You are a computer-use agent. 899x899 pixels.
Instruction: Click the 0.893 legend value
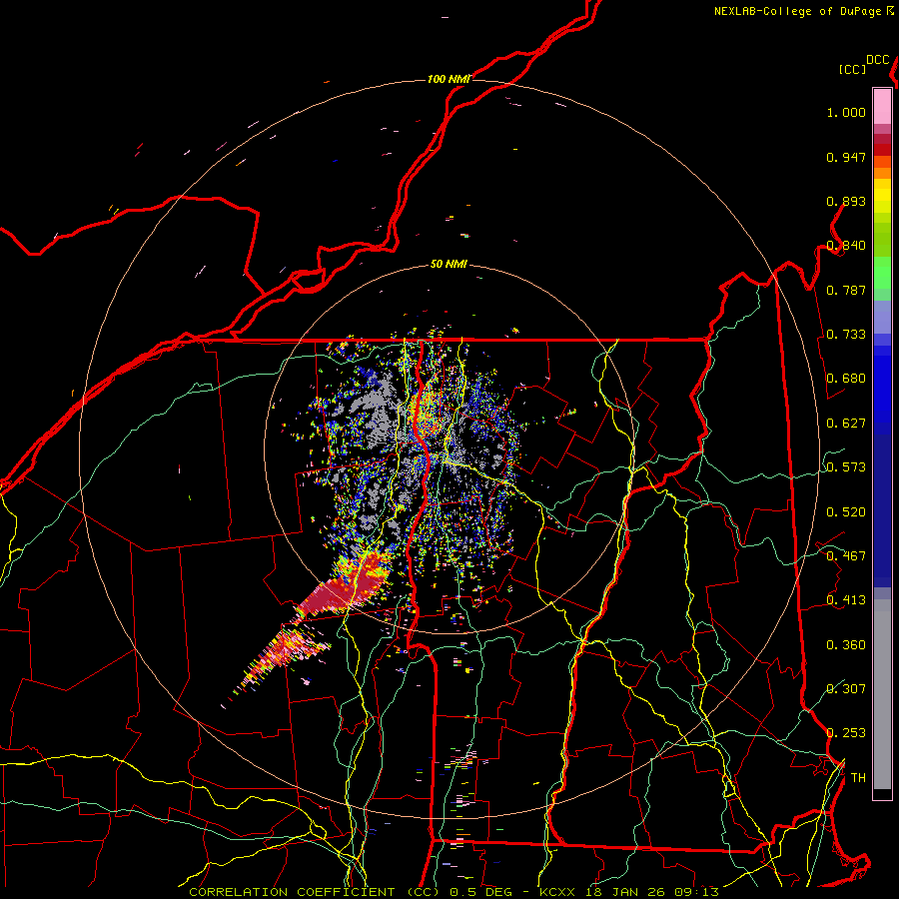coord(846,201)
